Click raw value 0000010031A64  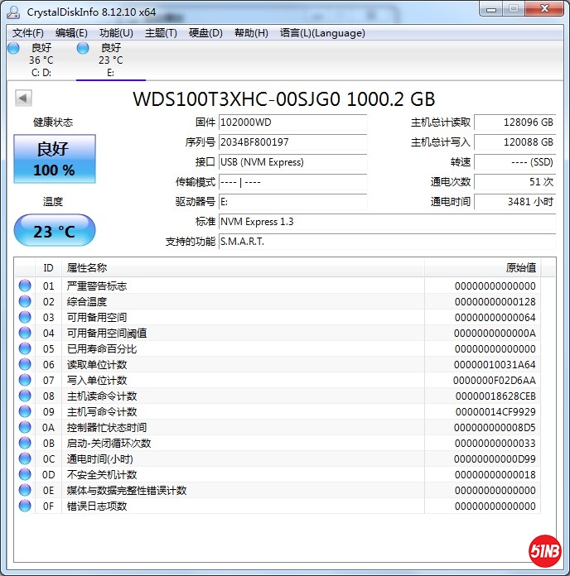495,364
